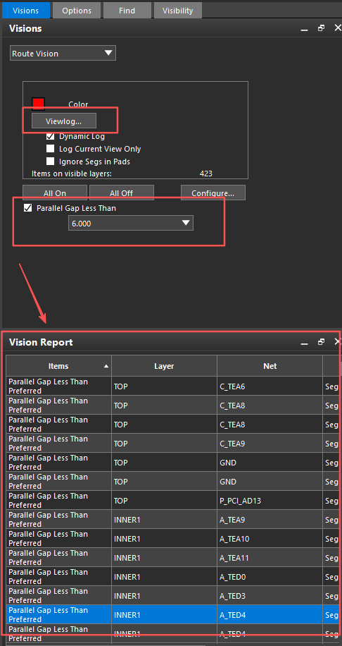Switch to the Options tab
This screenshot has height=646, width=342.
click(77, 11)
